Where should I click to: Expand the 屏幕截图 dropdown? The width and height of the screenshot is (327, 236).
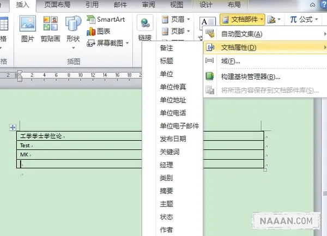(127, 43)
